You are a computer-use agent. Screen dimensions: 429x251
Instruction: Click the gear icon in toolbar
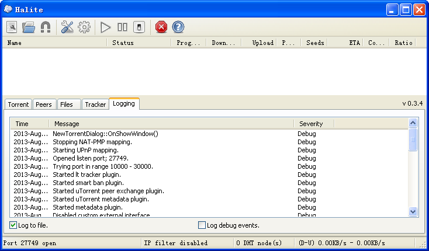click(x=84, y=27)
